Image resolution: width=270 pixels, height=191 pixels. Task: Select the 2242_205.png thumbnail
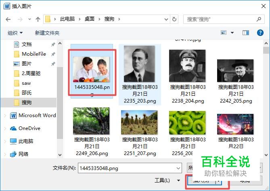[235, 71]
